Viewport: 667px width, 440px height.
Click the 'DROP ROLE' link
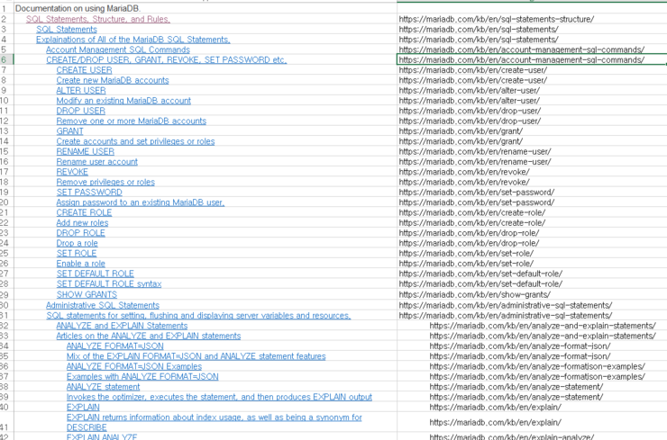80,233
